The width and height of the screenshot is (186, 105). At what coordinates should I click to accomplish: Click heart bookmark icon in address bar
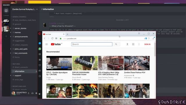point(149,38)
